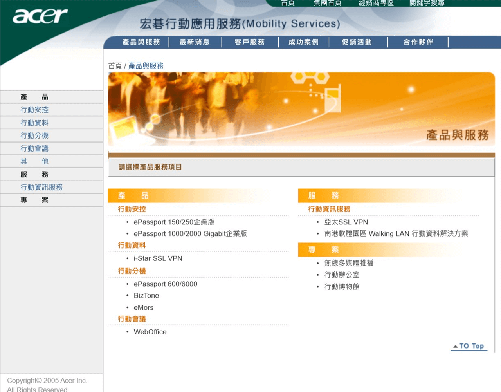Open 行動資訊服務 heading under 服務 column
The image size is (501, 392).
[x=329, y=209]
